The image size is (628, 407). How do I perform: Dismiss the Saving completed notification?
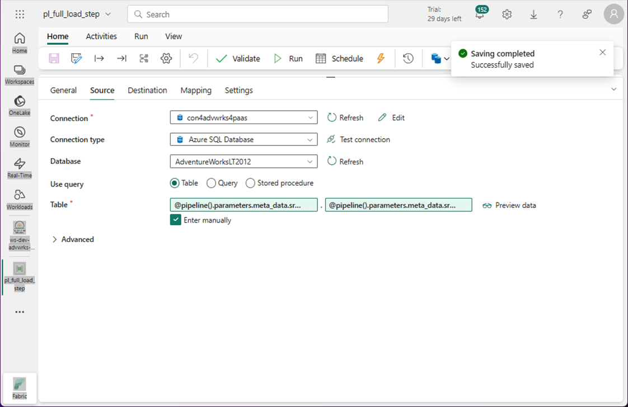602,53
